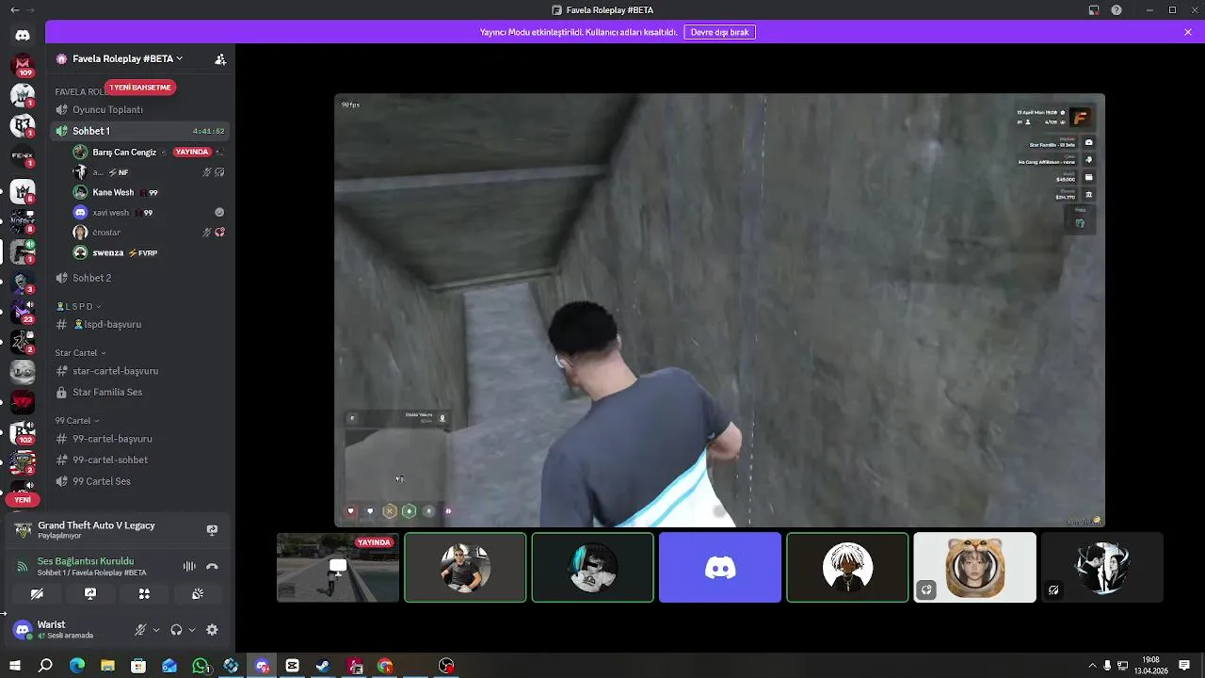
Task: Join the 99 Cartel Ses voice channel
Action: (141, 481)
